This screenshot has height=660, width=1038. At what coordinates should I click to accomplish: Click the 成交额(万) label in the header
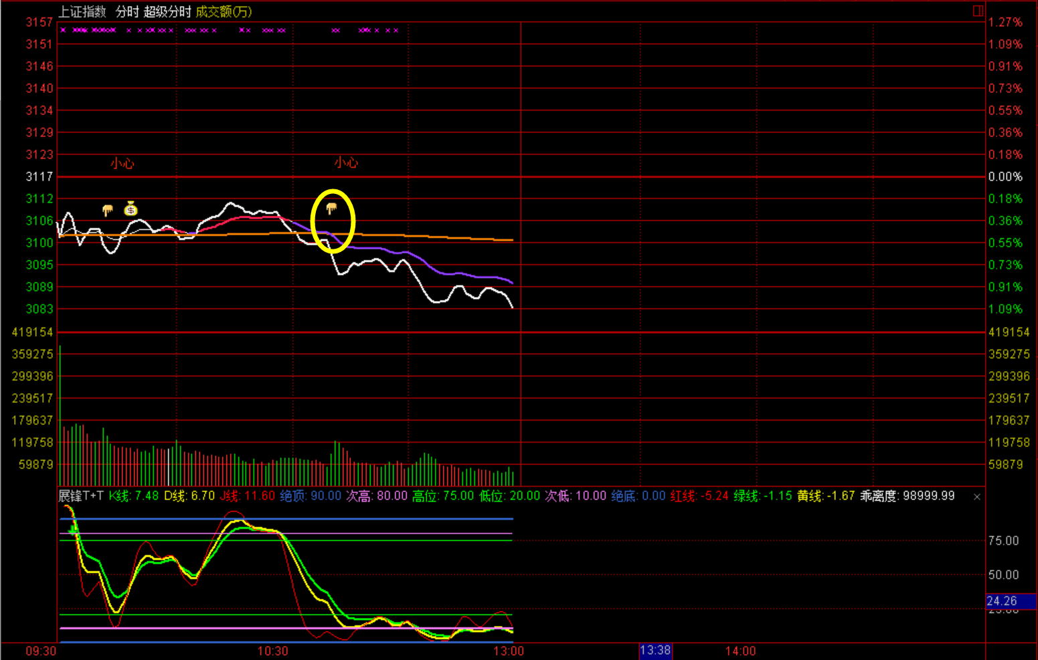(224, 11)
